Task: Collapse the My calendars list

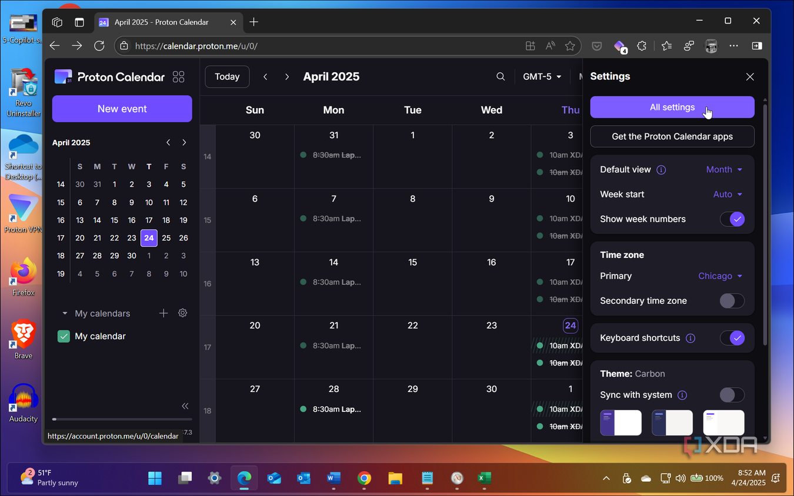Action: [65, 314]
